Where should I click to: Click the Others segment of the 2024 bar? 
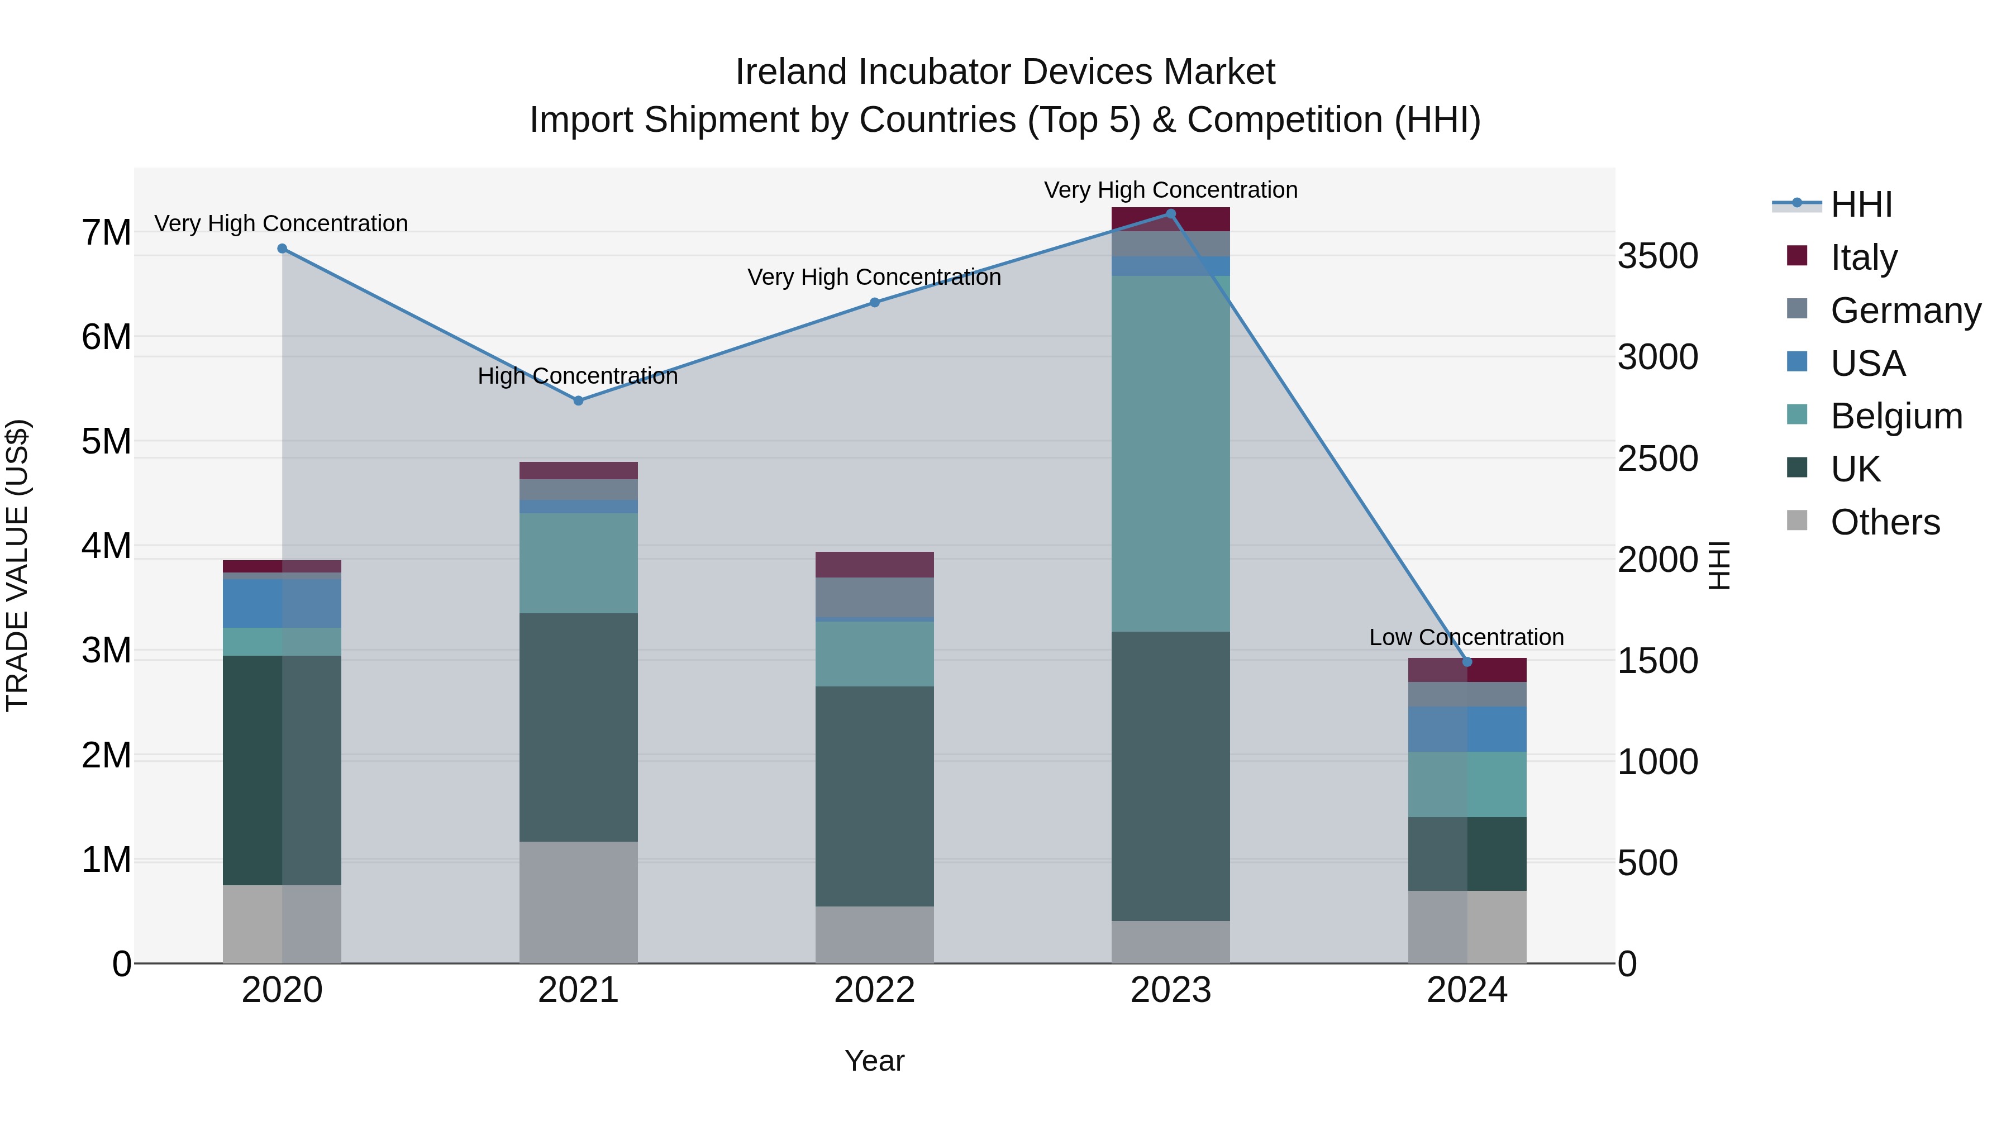click(x=1467, y=927)
